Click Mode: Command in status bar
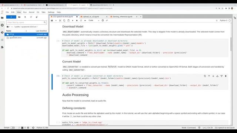This screenshot has width=237, height=133. [x=188, y=128]
